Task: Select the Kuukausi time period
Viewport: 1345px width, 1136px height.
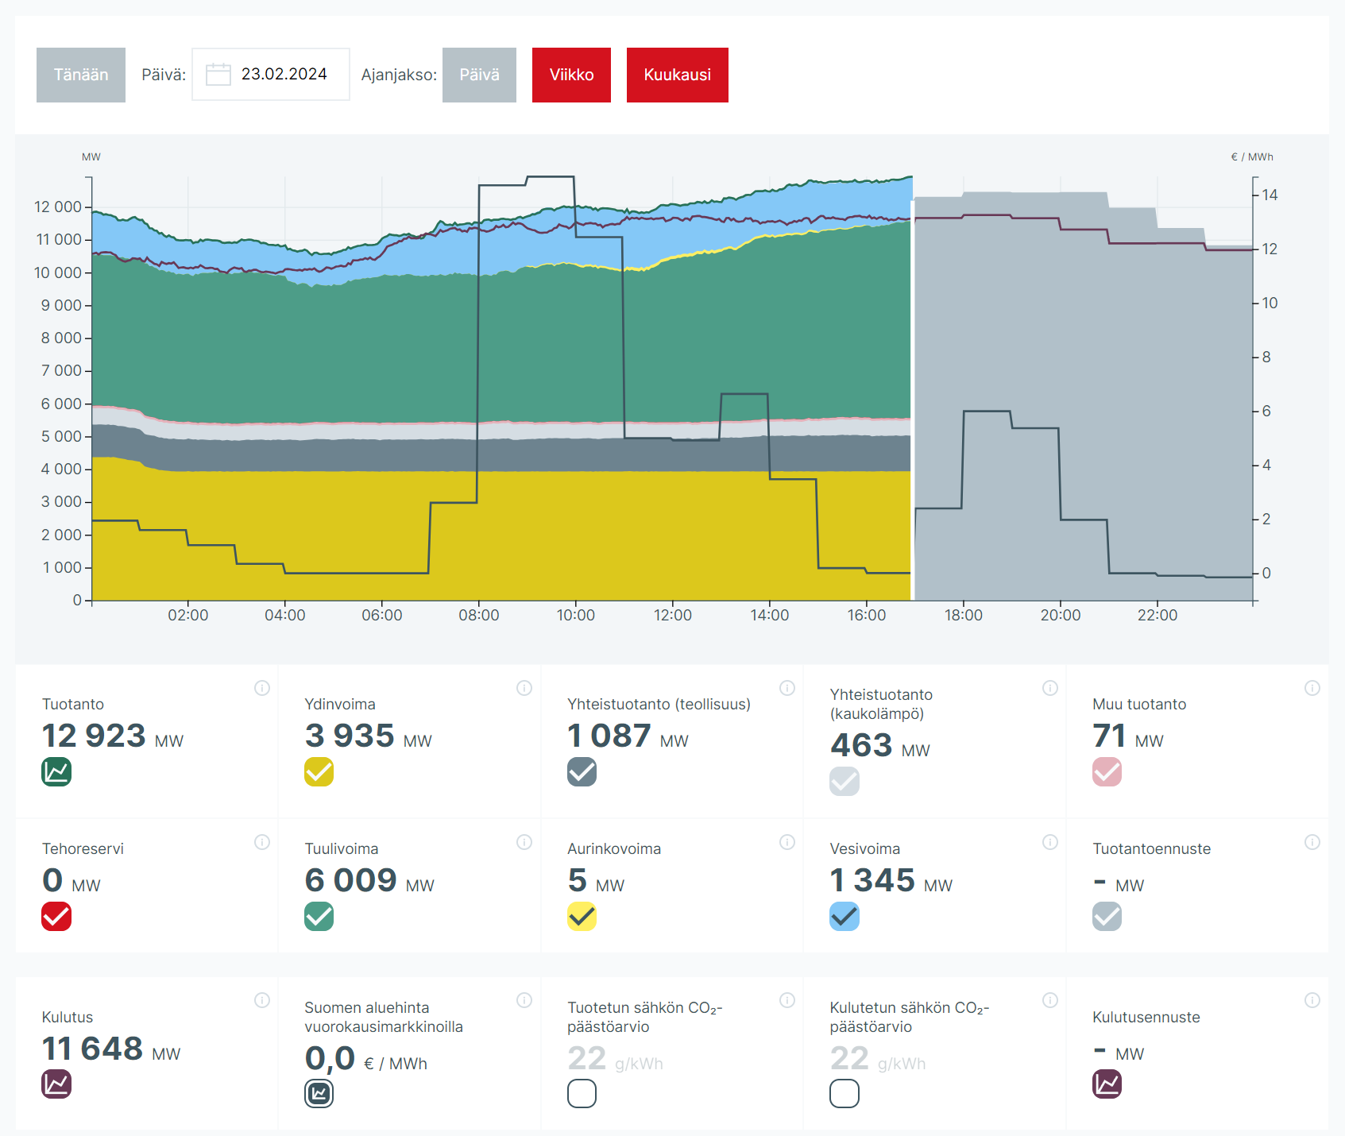Action: pos(677,75)
